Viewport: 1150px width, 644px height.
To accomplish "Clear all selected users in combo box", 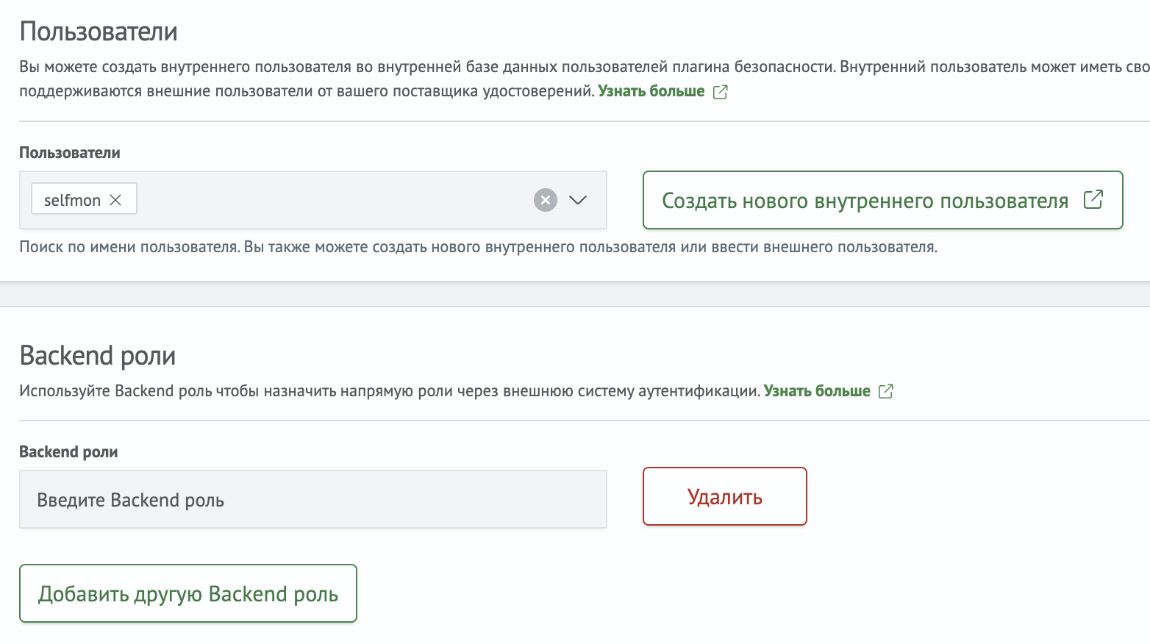I will click(546, 200).
